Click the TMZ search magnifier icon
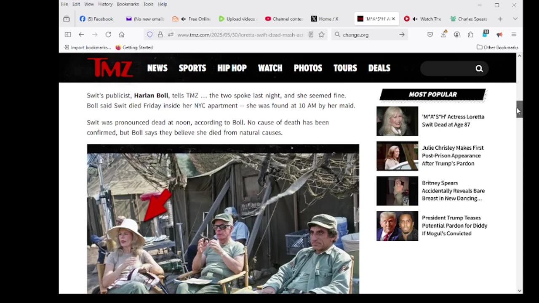The image size is (539, 303). [479, 69]
